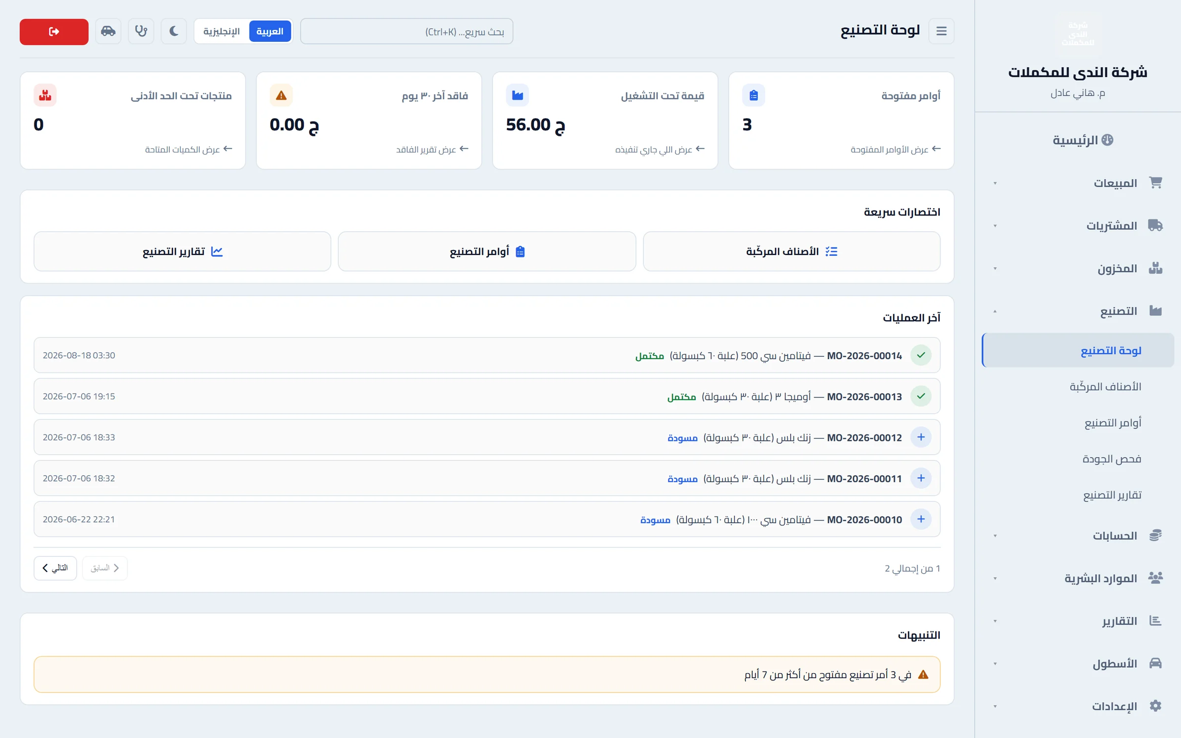Click plus icon for MO-2026-00011
This screenshot has width=1181, height=738.
click(921, 478)
